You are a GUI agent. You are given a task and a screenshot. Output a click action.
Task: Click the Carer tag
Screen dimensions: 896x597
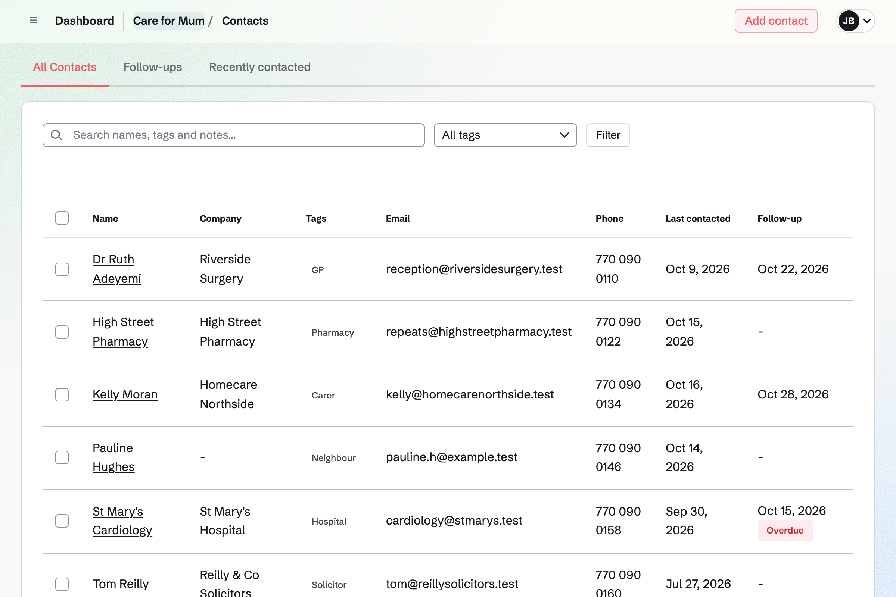click(323, 396)
